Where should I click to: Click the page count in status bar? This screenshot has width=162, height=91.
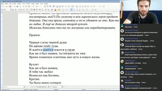[5, 89]
